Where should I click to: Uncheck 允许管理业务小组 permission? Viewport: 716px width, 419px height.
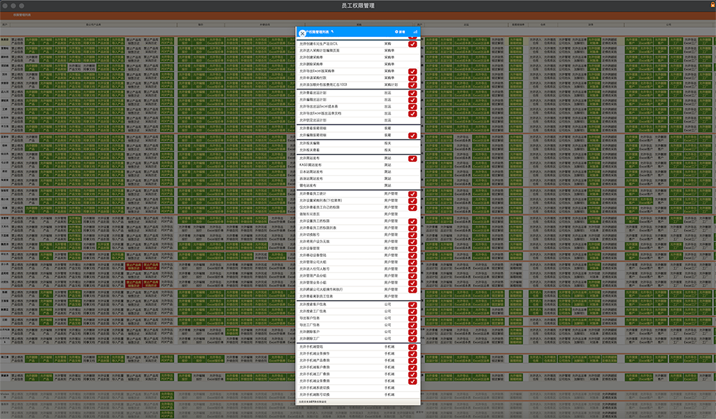pos(413,283)
